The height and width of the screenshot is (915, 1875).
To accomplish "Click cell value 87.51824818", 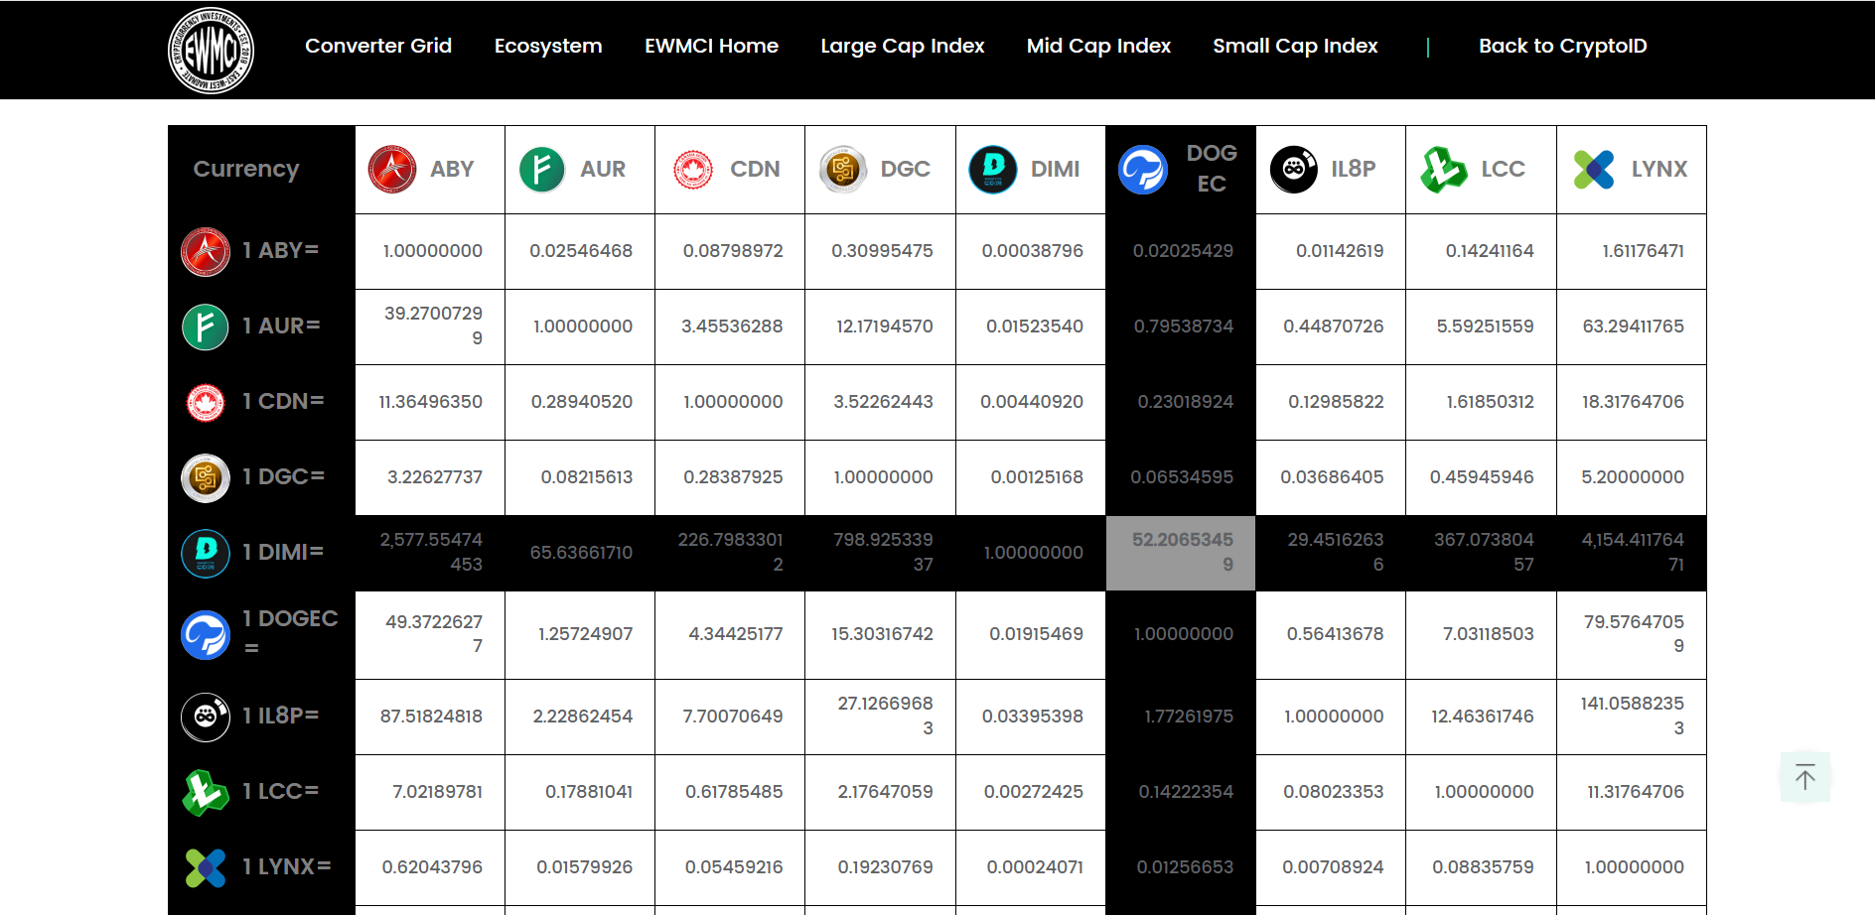I will click(x=431, y=717).
